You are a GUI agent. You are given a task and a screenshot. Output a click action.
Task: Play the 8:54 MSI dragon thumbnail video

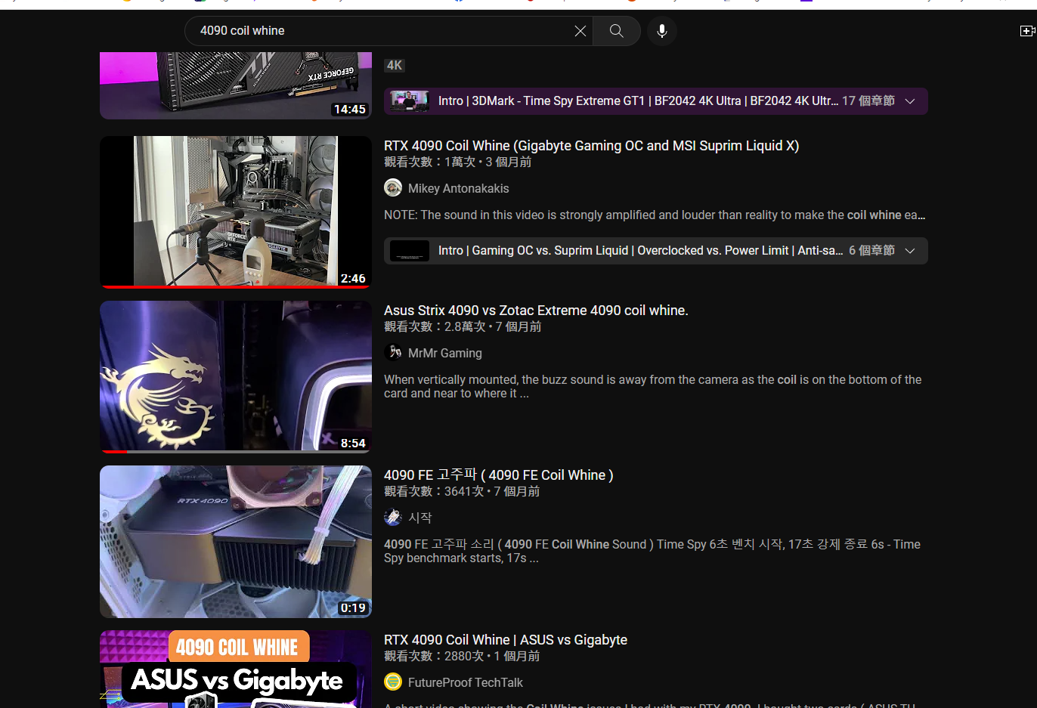(x=236, y=377)
